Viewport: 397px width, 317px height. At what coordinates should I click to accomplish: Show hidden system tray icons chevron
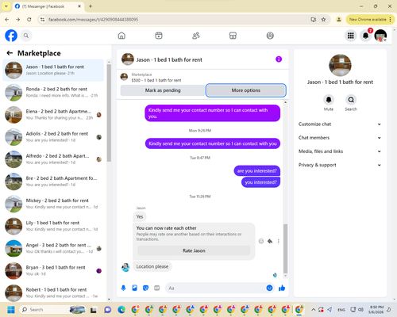point(314,310)
